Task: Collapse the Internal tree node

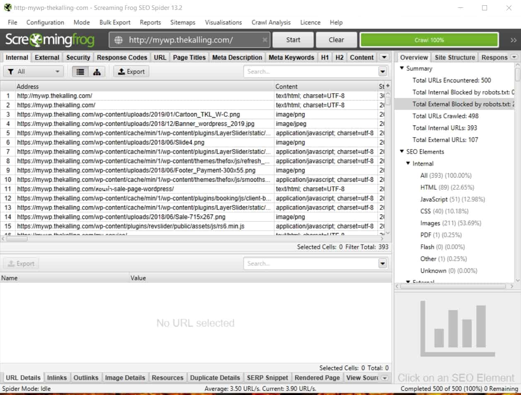Action: 408,163
